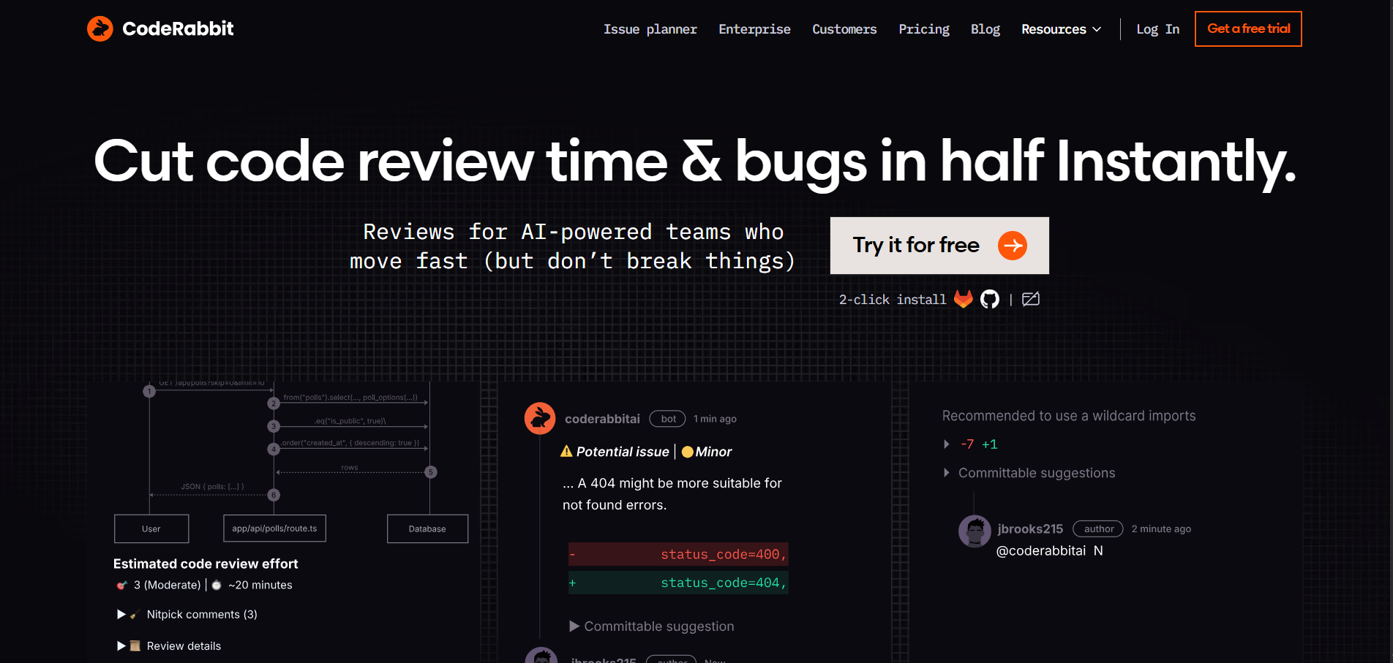Click the Azure DevOps install icon
This screenshot has width=1393, height=663.
(1031, 299)
